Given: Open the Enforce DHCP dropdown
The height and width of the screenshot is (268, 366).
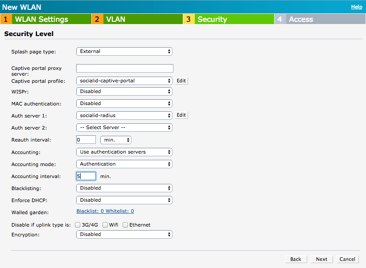Looking at the screenshot, I should click(124, 200).
